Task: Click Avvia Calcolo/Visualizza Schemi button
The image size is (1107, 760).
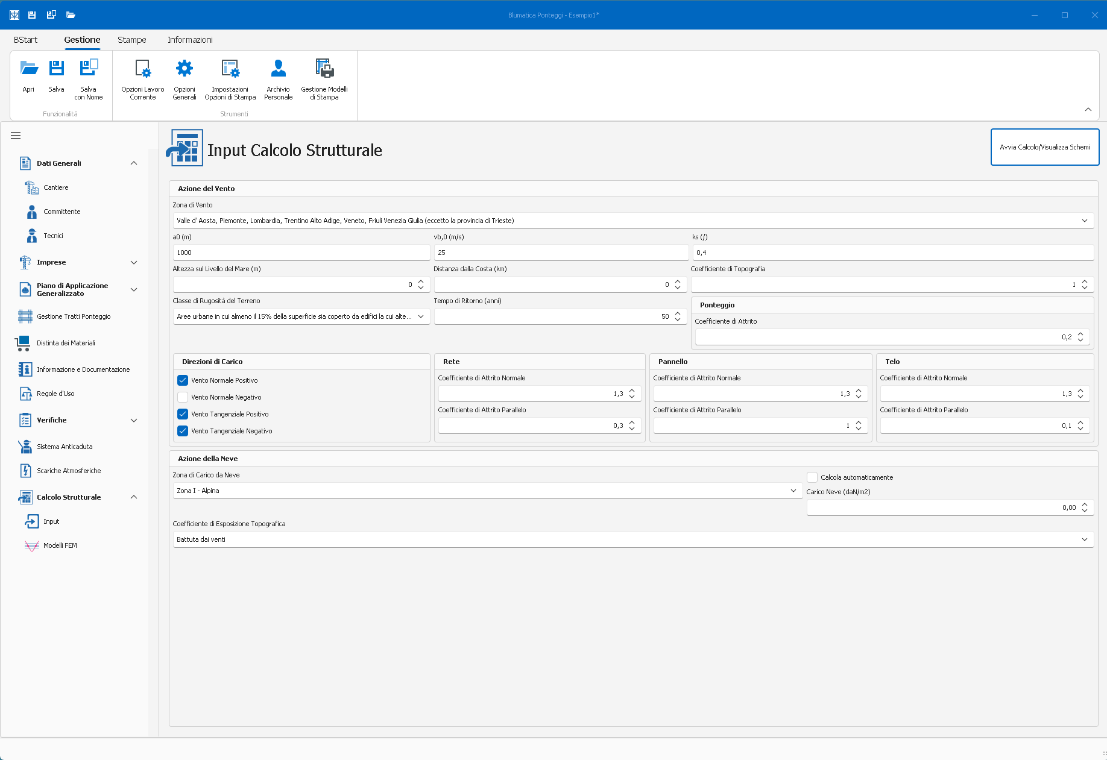Action: [1044, 147]
